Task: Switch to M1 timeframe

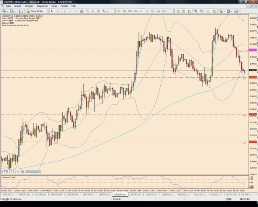Action: tap(118, 11)
